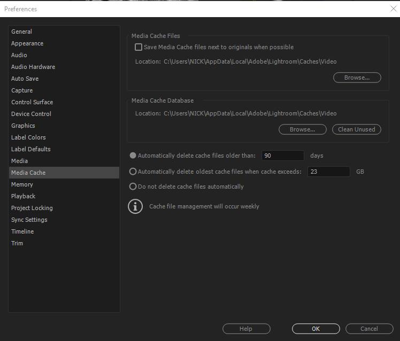Click the 'days' unit label
The height and width of the screenshot is (341, 400).
click(317, 156)
